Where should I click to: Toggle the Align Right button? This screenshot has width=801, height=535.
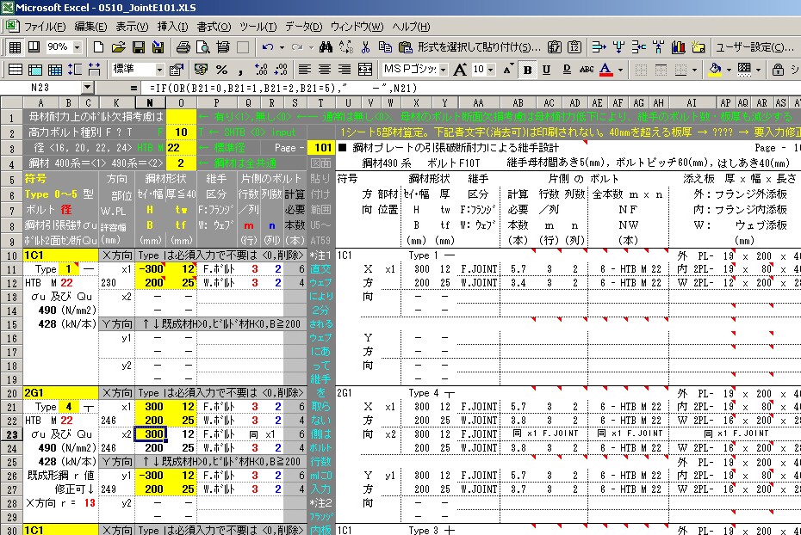tap(345, 70)
